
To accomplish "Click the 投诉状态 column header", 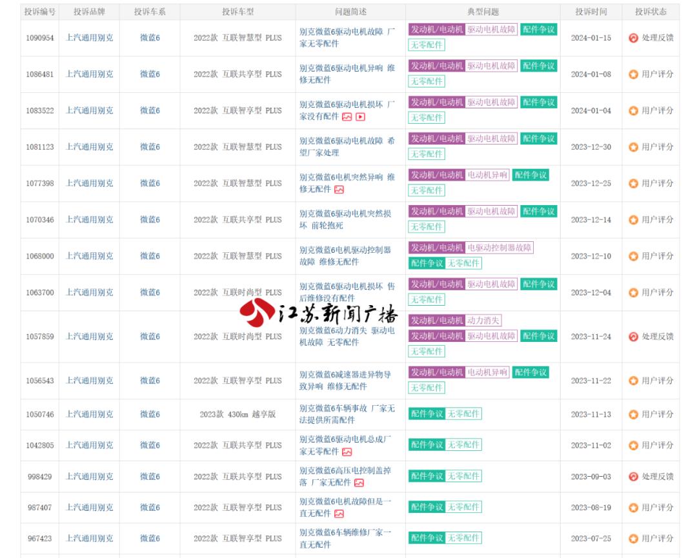I will click(x=651, y=12).
